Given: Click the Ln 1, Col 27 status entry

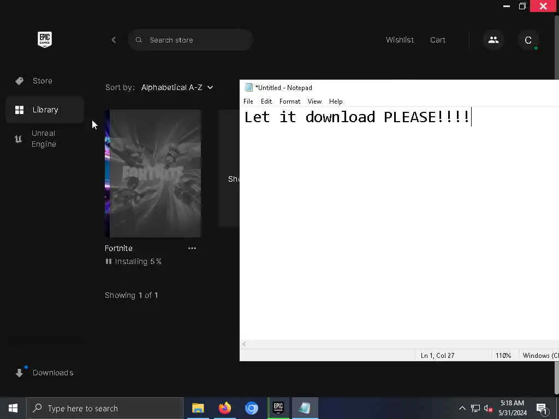Looking at the screenshot, I should click(437, 356).
